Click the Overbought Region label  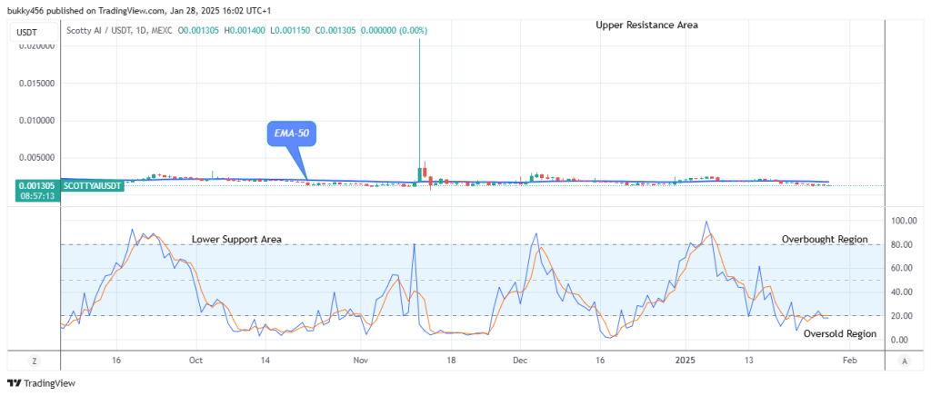click(825, 239)
